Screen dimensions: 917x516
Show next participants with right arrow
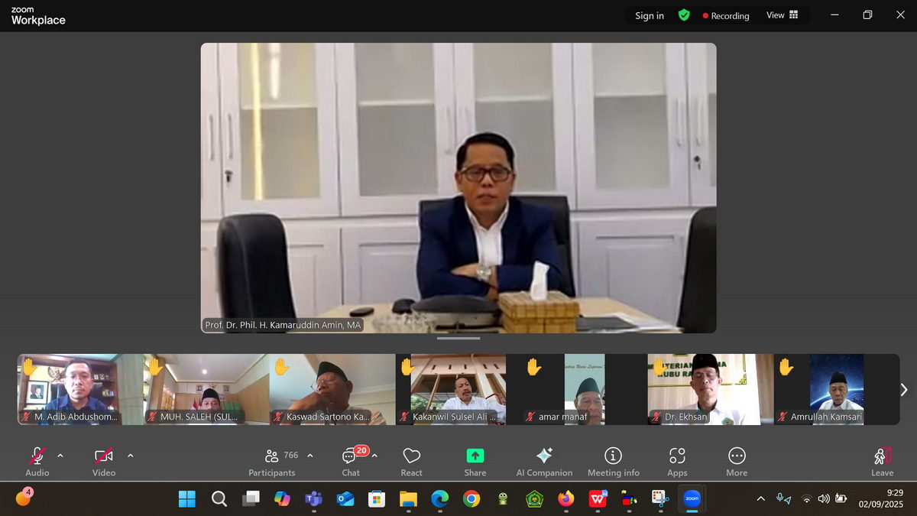[904, 390]
